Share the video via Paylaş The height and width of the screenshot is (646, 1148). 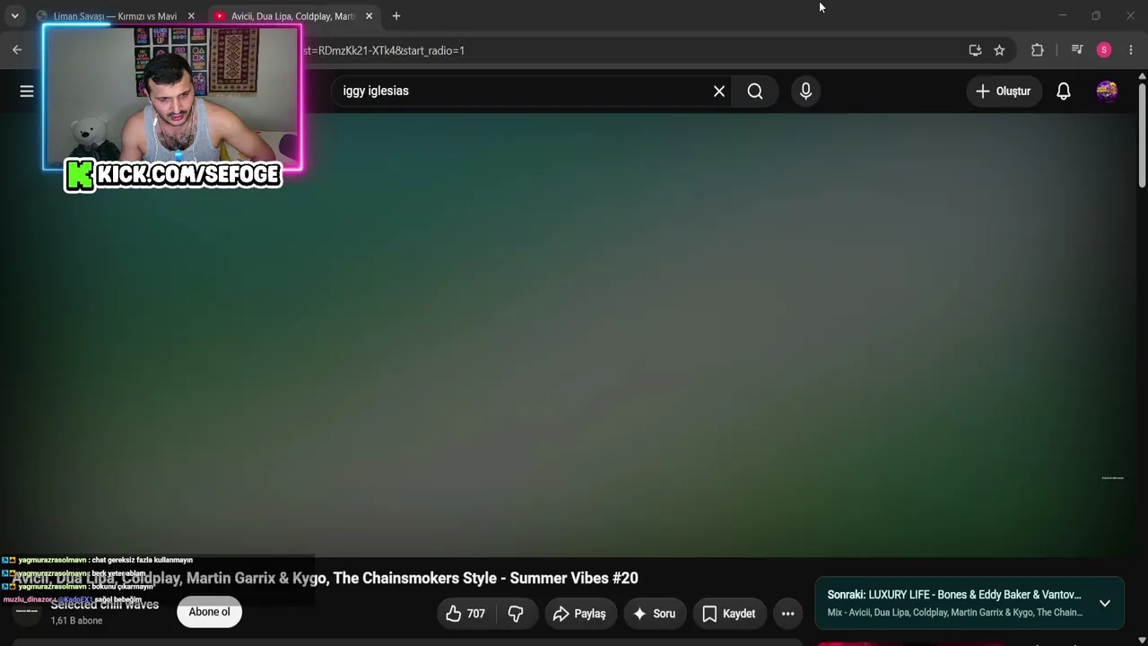(x=580, y=614)
